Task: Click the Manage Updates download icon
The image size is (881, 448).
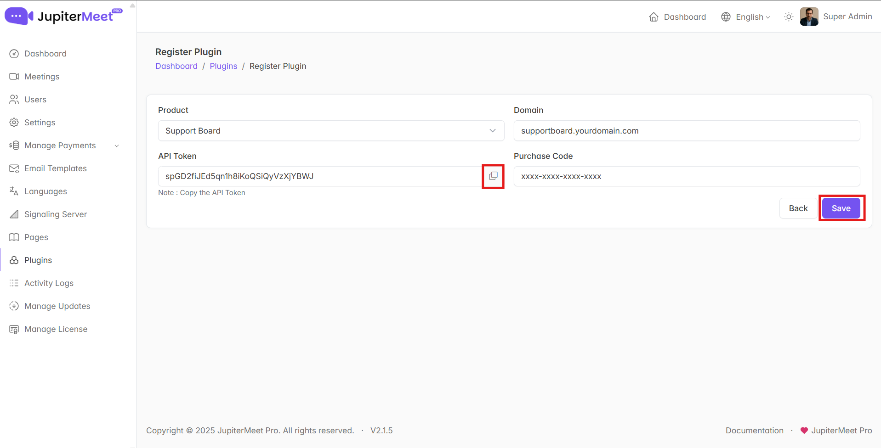Action: (x=14, y=306)
